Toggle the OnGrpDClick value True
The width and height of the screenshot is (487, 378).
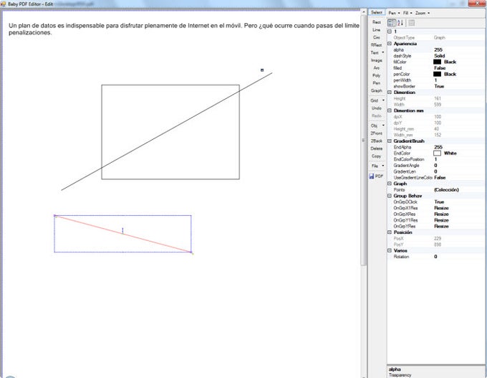pyautogui.click(x=439, y=202)
